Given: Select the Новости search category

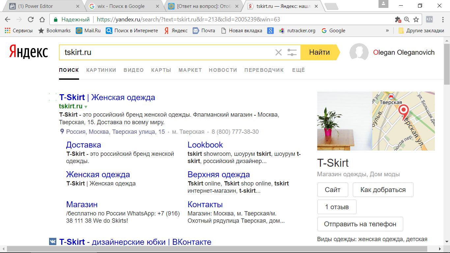Looking at the screenshot, I should pos(223,70).
